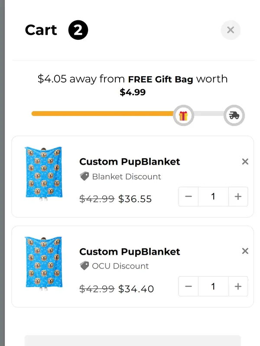Click the cart item count badge
260x346 pixels.
coord(78,30)
